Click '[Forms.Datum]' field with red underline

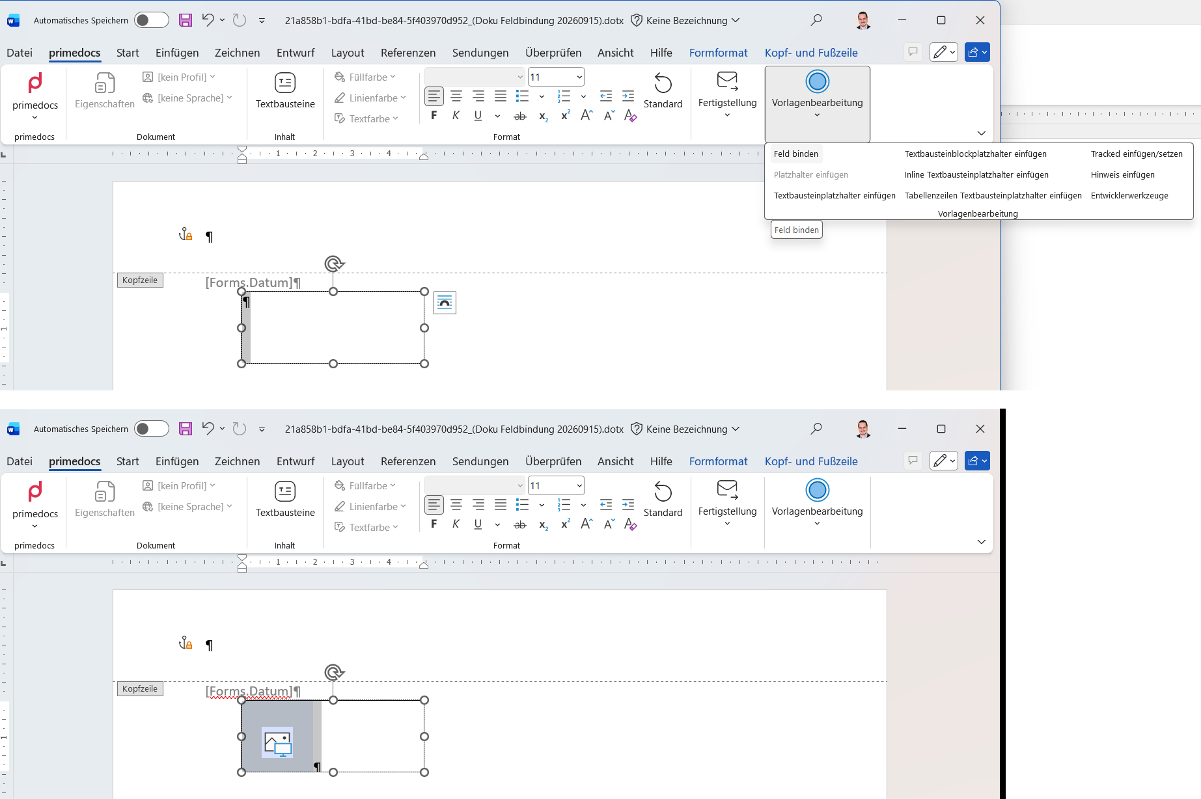249,691
